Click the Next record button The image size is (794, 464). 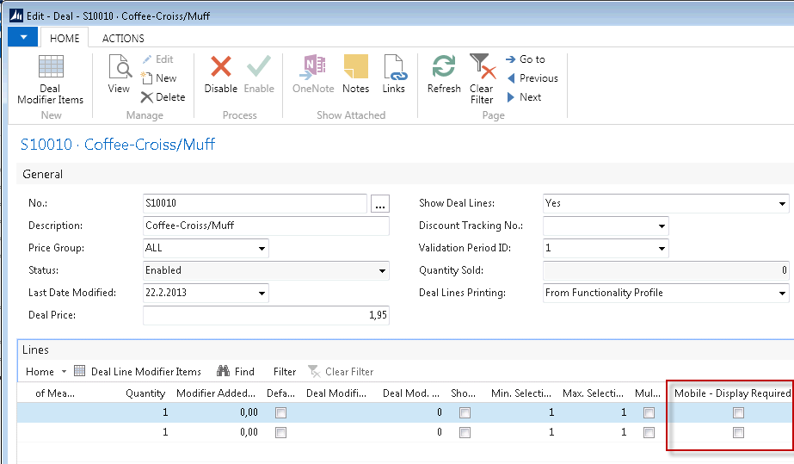(524, 97)
